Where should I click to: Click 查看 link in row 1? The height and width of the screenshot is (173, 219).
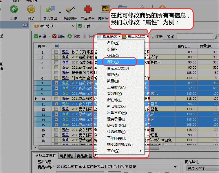(65, 52)
